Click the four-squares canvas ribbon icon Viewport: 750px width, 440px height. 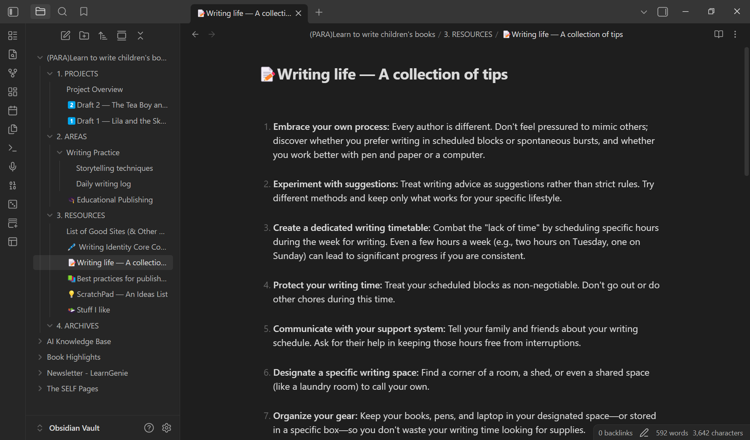13,92
